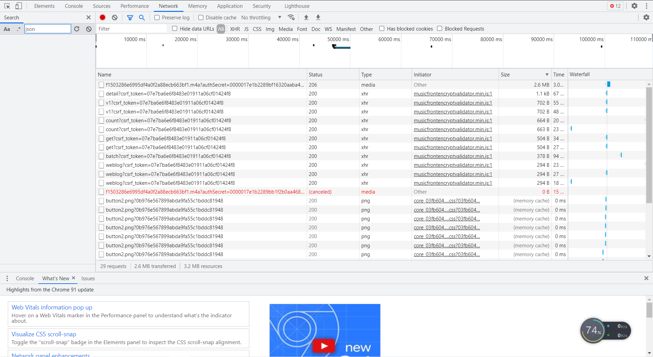
Task: Close the What's New tab
Action: pos(73,278)
